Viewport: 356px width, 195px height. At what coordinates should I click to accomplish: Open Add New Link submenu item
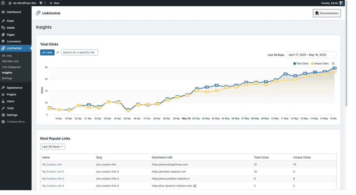(x=10, y=61)
